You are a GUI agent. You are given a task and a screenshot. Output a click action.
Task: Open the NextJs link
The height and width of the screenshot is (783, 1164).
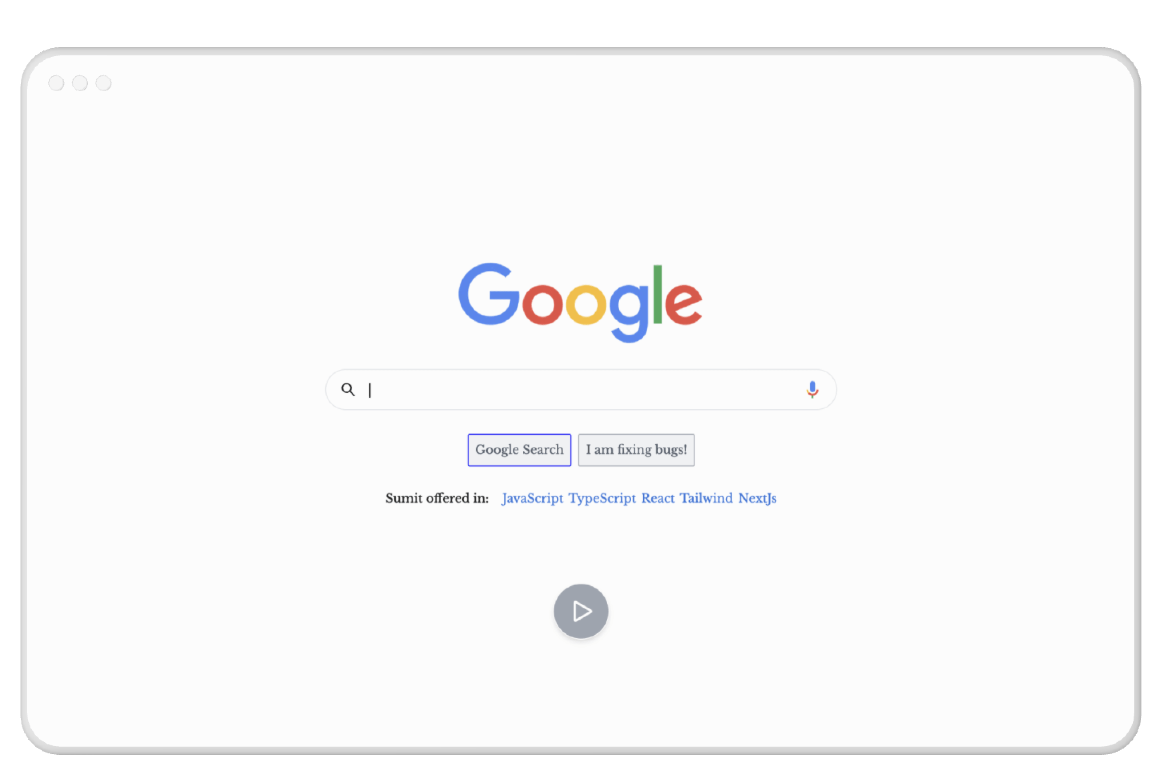[757, 498]
